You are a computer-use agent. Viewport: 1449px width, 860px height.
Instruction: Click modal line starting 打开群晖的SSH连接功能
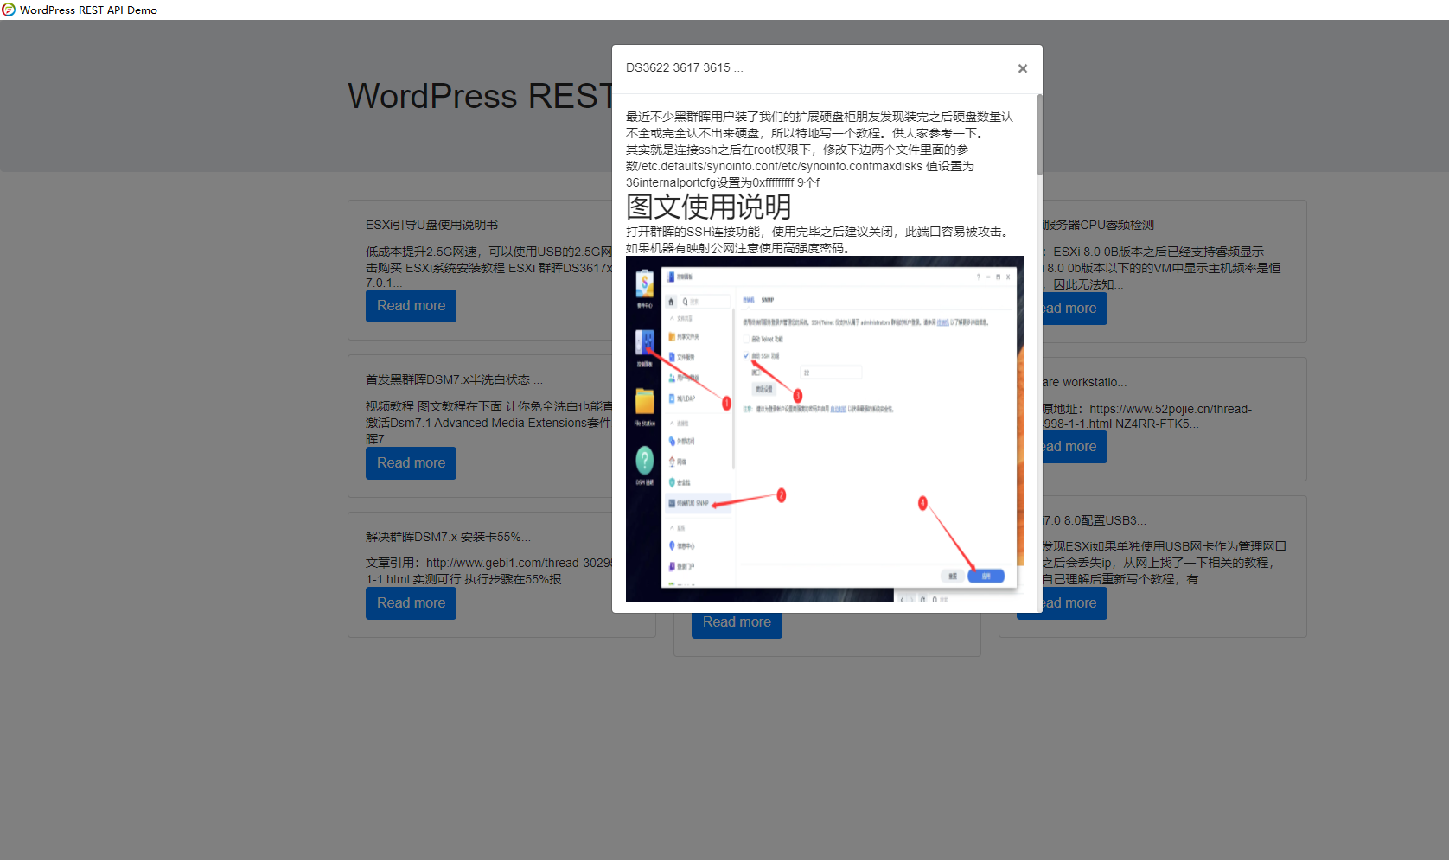coord(818,232)
